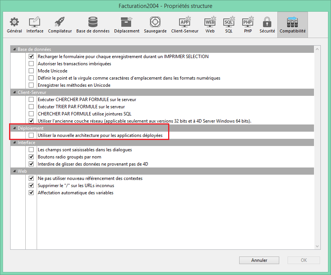The image size is (331, 275).
Task: Uncheck Boutons radio groupés par nom
Action: point(31,157)
